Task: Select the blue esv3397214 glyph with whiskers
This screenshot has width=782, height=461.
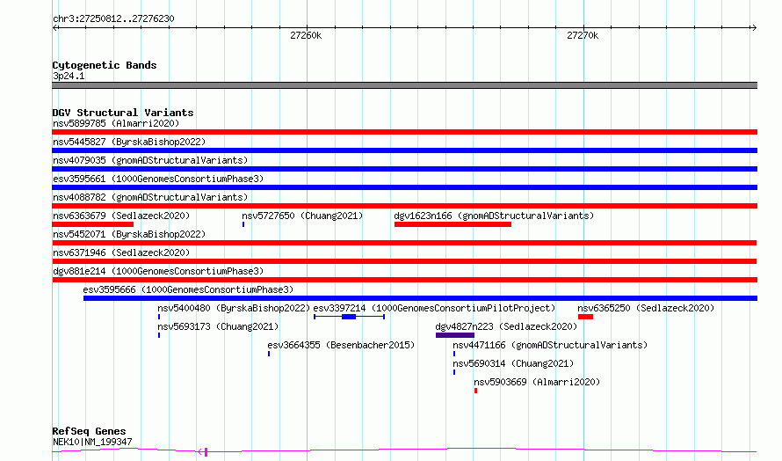Action: 349,317
